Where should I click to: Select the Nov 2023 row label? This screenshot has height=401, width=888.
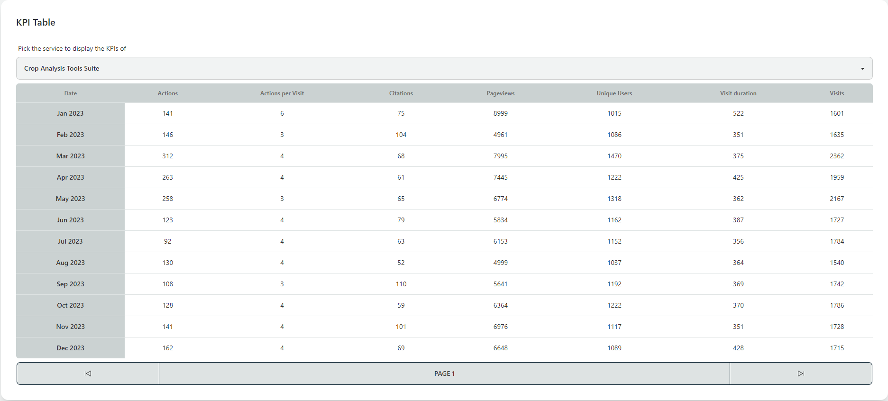point(71,327)
